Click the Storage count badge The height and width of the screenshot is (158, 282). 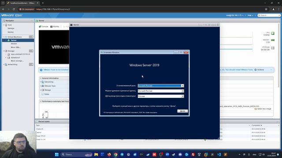(31, 51)
